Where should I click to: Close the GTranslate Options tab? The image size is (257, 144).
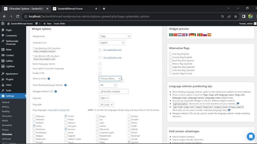(x=47, y=9)
